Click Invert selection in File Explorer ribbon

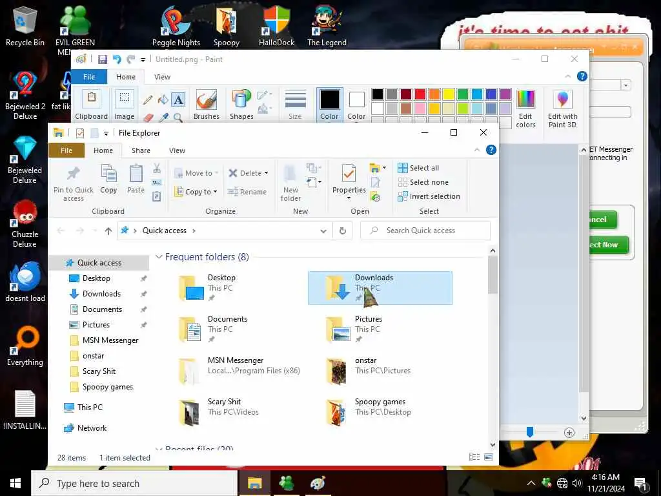point(429,196)
